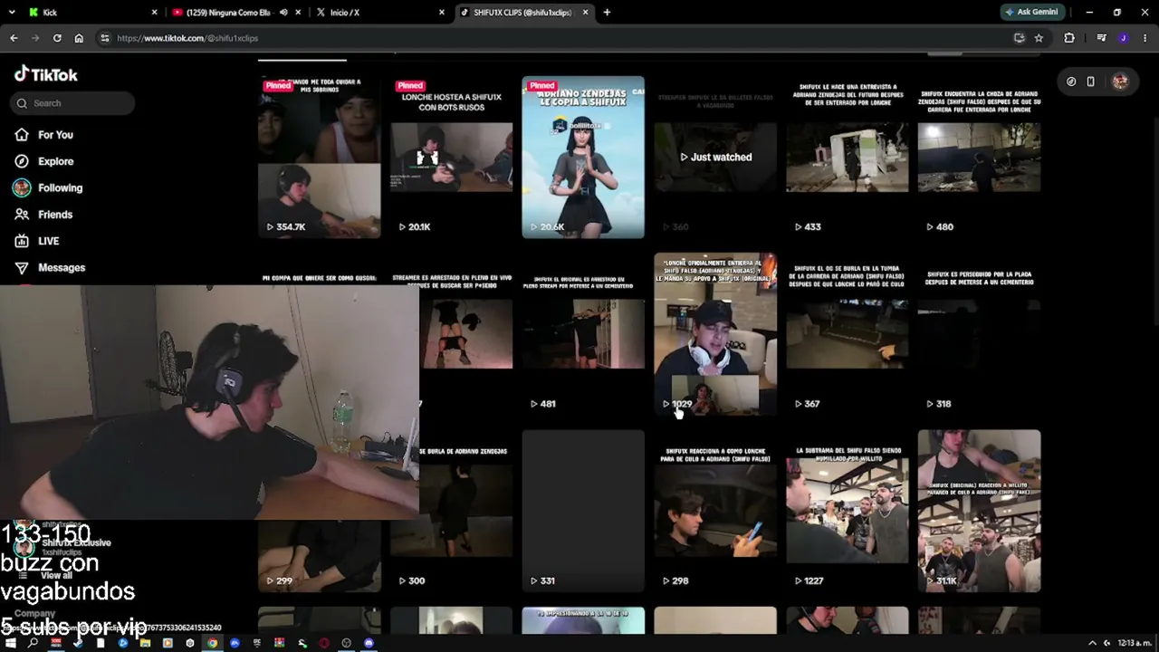This screenshot has width=1159, height=652.
Task: Play the blank video with 331 views
Action: click(x=583, y=511)
